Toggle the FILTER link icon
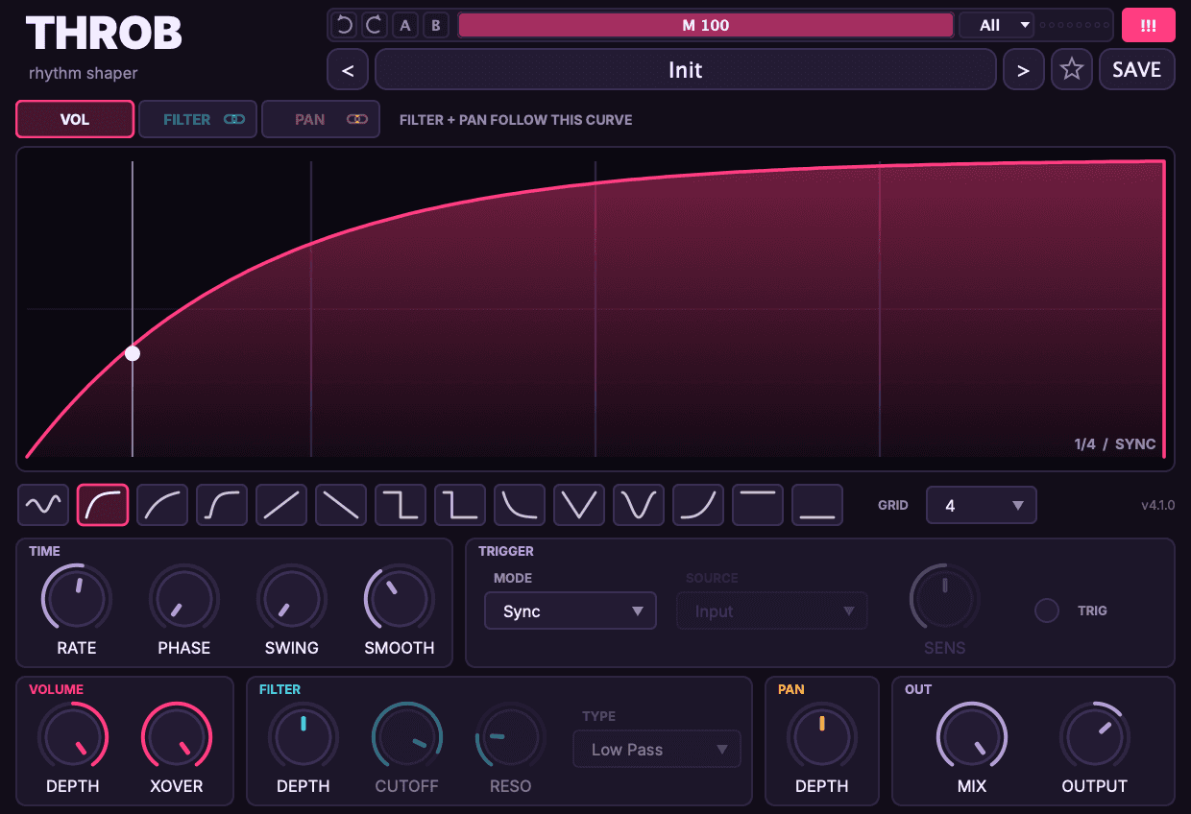 coord(234,120)
